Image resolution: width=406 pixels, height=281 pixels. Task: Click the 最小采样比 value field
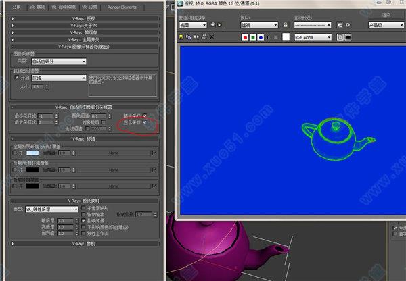click(46, 116)
